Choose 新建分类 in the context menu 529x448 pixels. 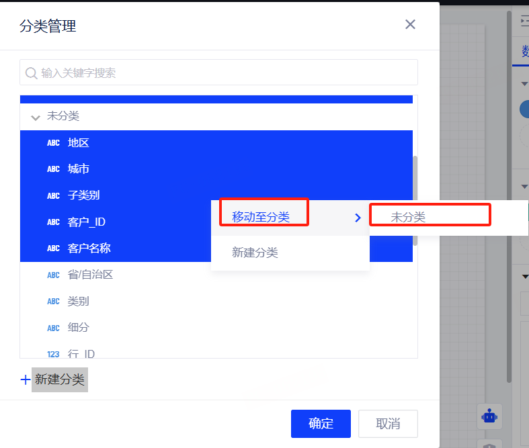(x=255, y=253)
